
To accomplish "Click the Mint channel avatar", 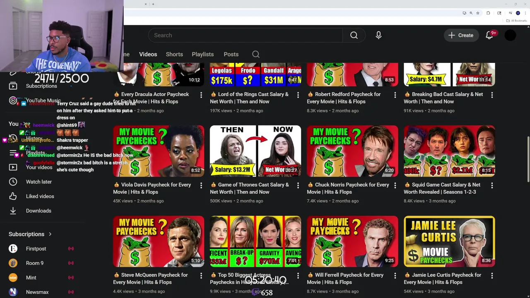I will click(13, 278).
